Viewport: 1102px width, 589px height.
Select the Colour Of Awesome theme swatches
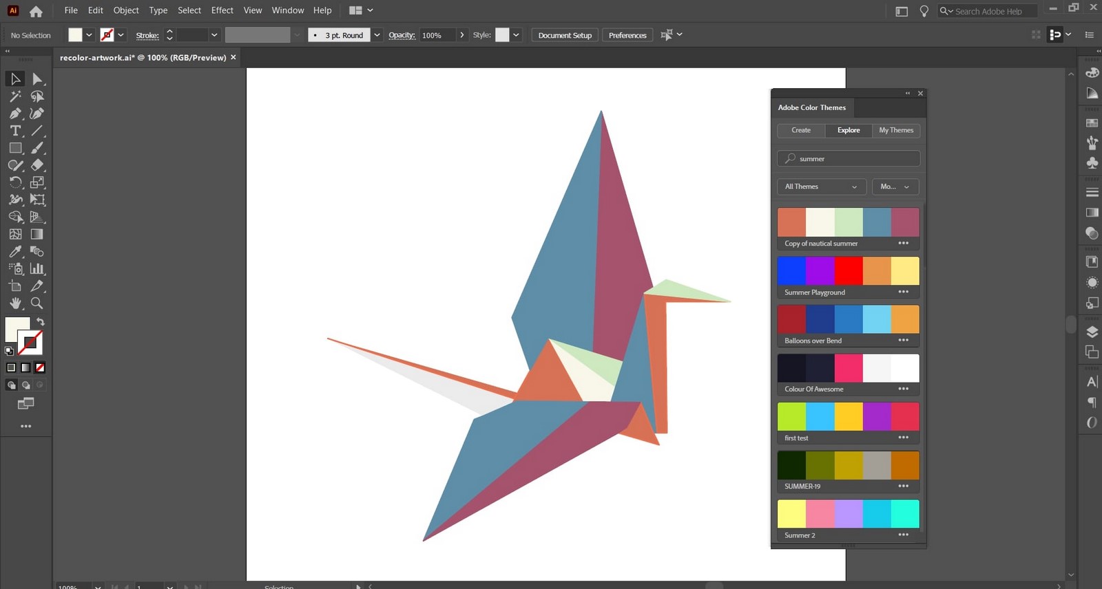coord(849,368)
